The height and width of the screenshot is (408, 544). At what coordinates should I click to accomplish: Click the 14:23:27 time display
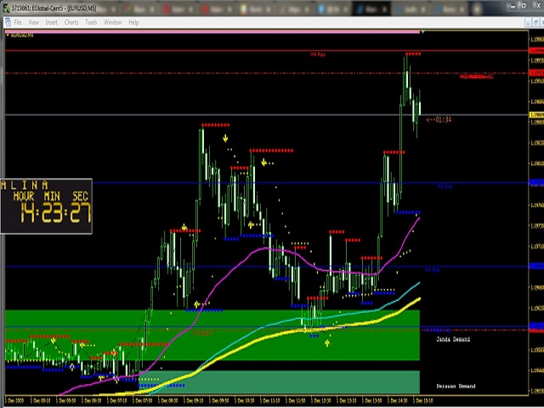pyautogui.click(x=55, y=212)
